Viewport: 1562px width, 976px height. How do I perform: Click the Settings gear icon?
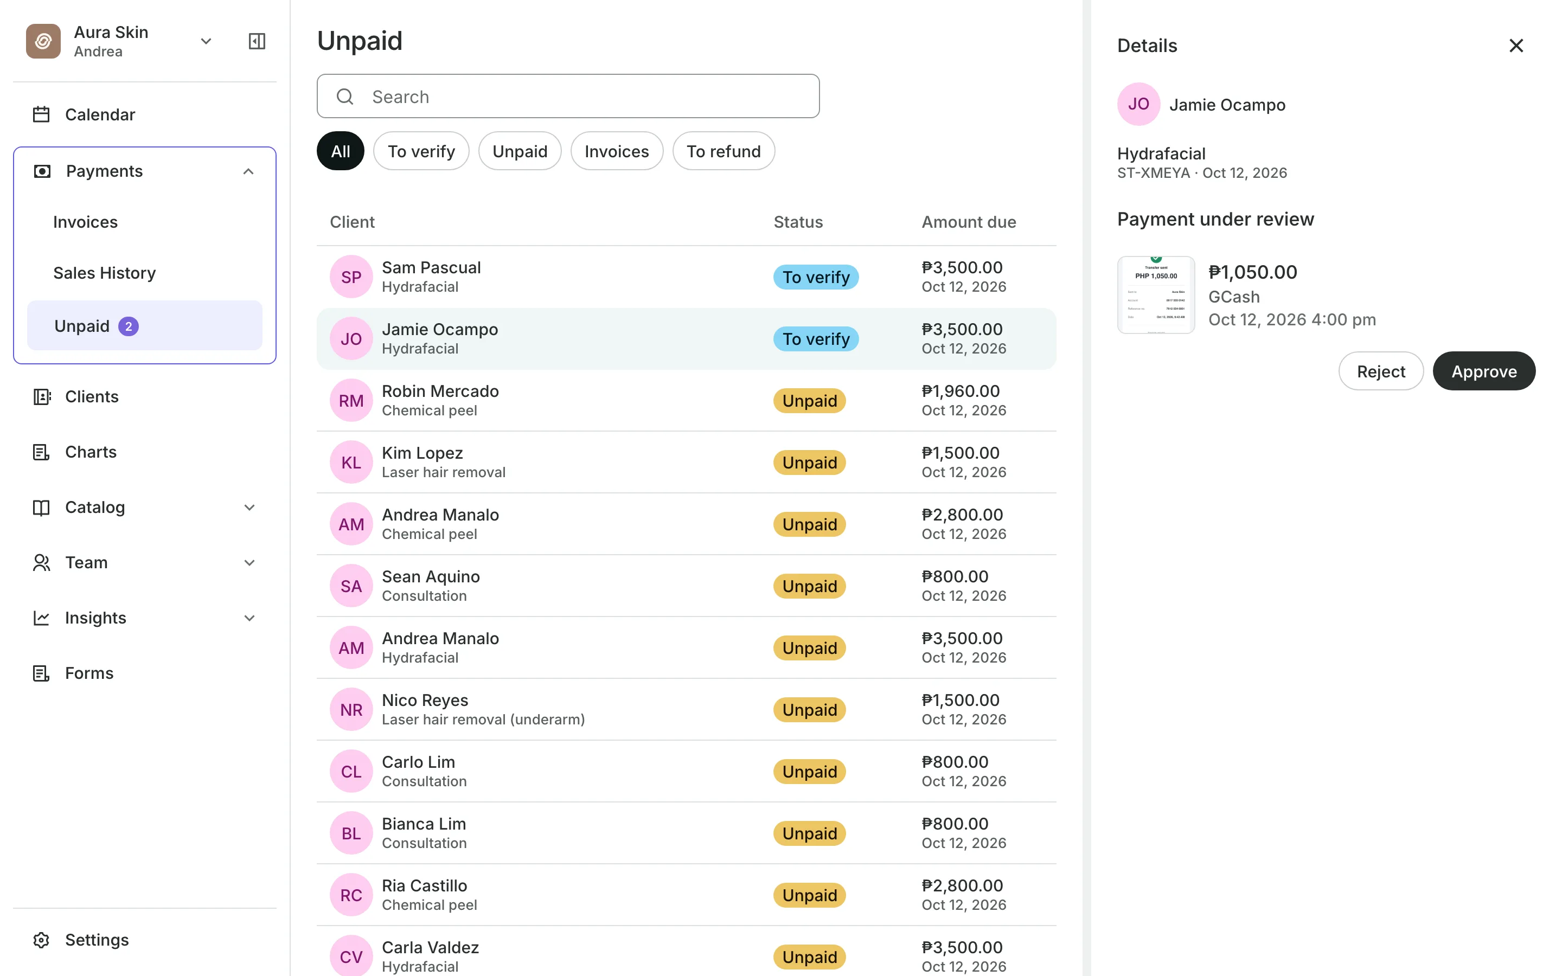[41, 940]
